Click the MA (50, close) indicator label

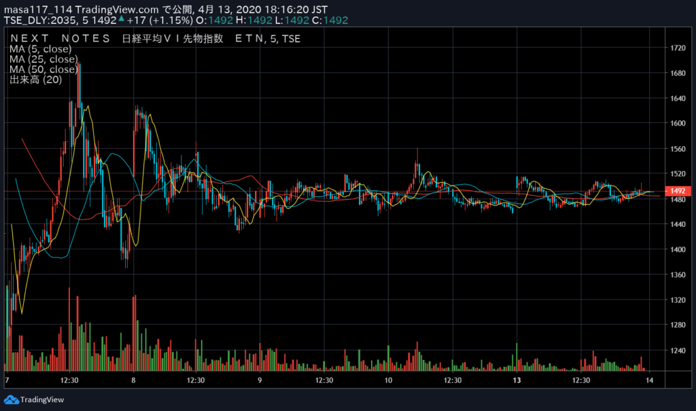[x=43, y=69]
